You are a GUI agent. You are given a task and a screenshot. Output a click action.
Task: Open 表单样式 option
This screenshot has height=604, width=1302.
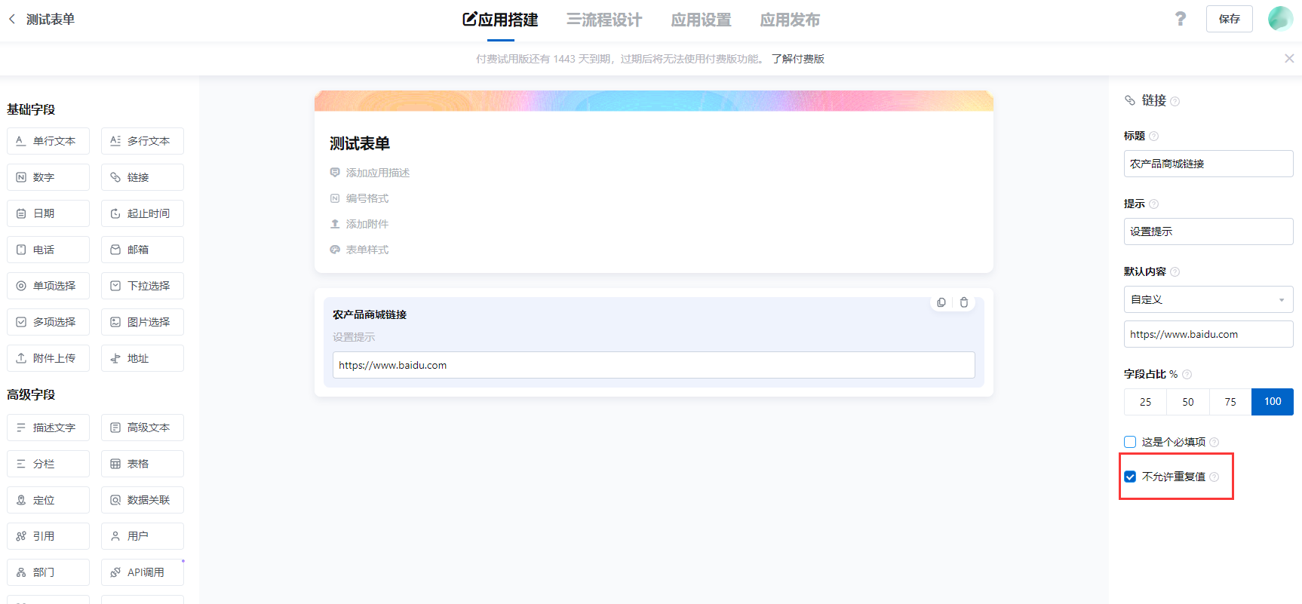(x=359, y=250)
